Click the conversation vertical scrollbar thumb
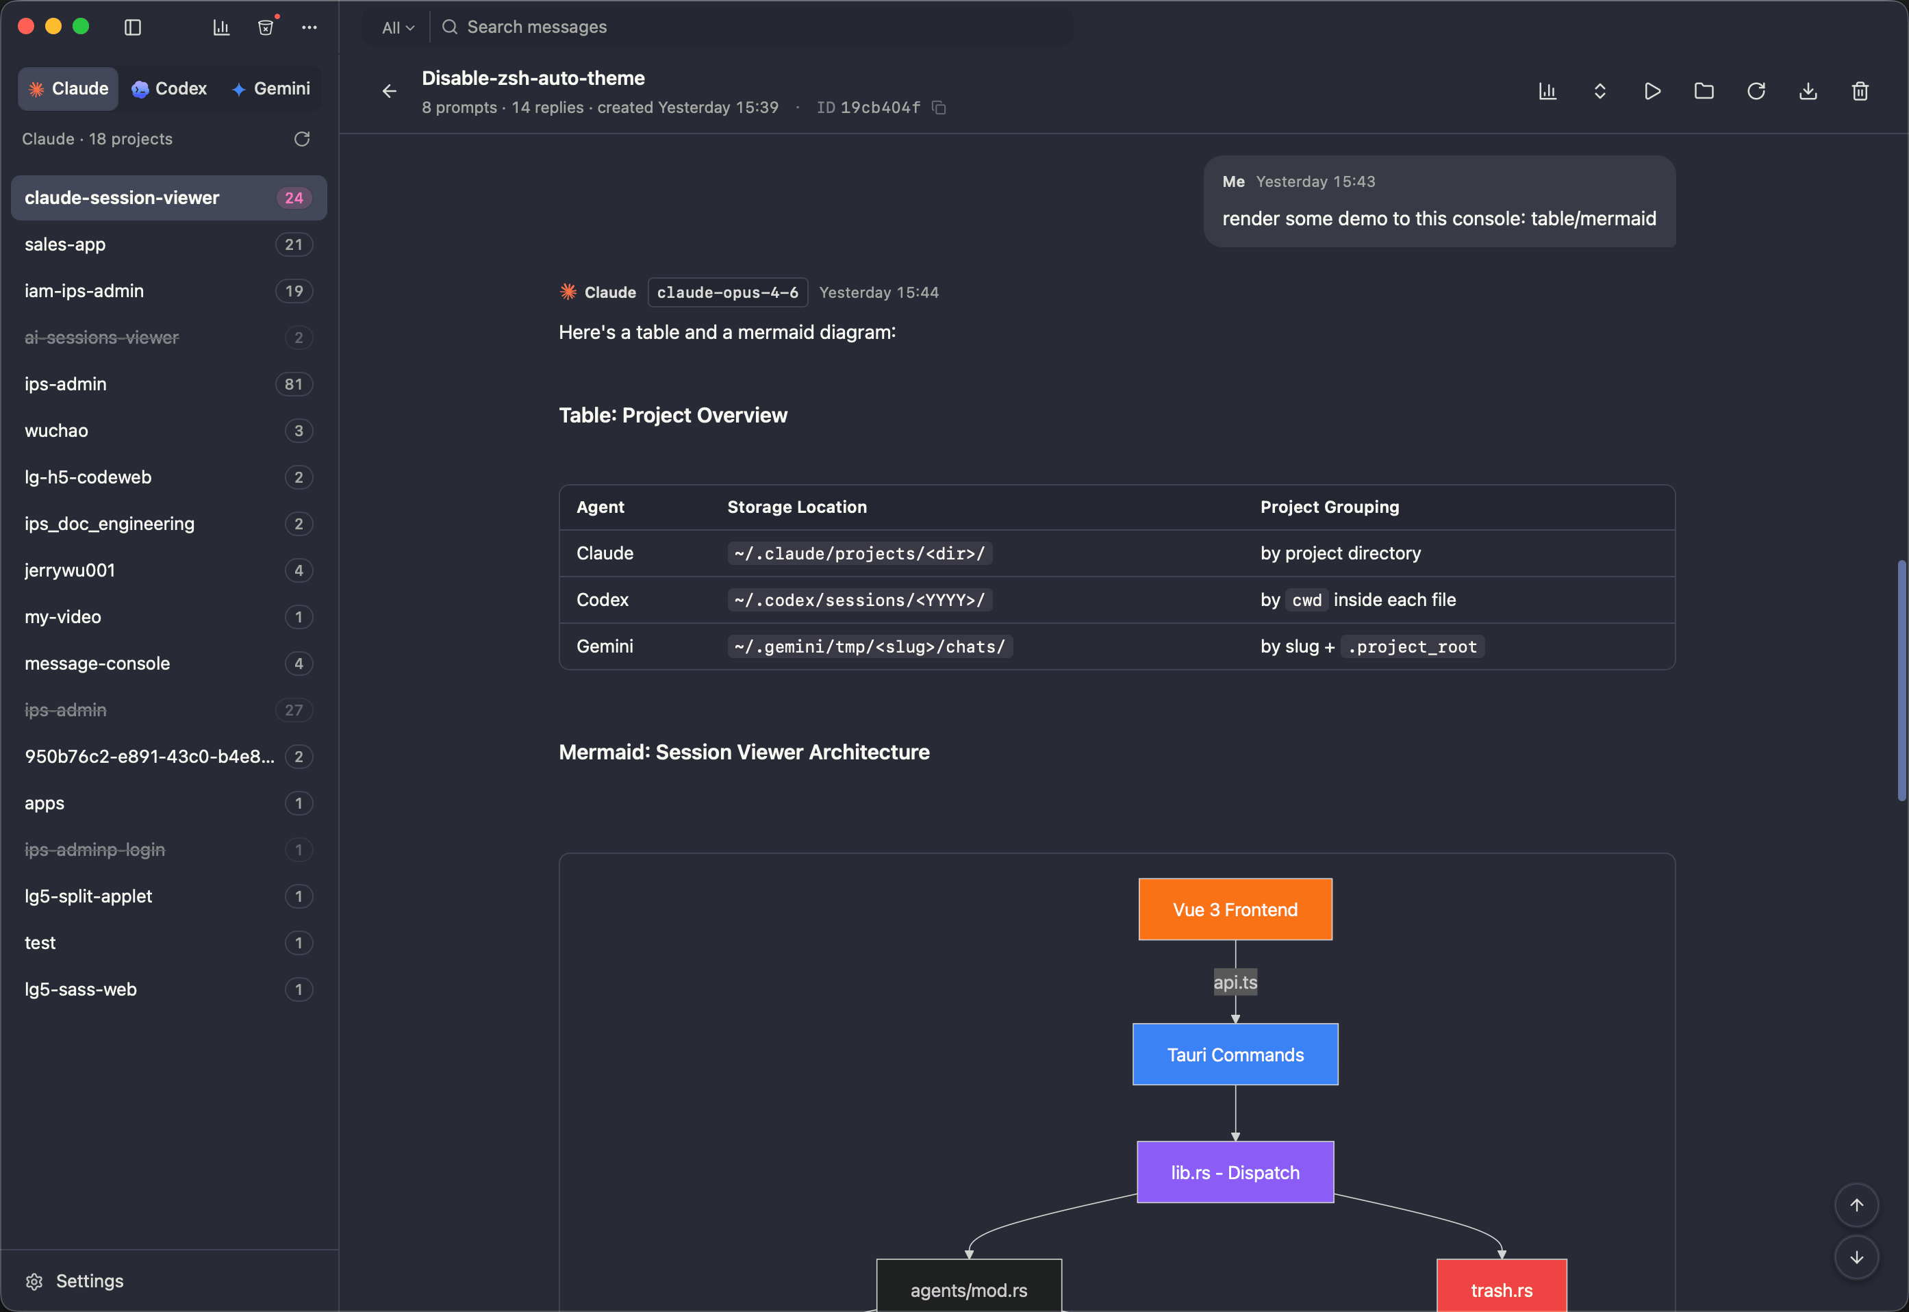The width and height of the screenshot is (1909, 1312). 1901,680
